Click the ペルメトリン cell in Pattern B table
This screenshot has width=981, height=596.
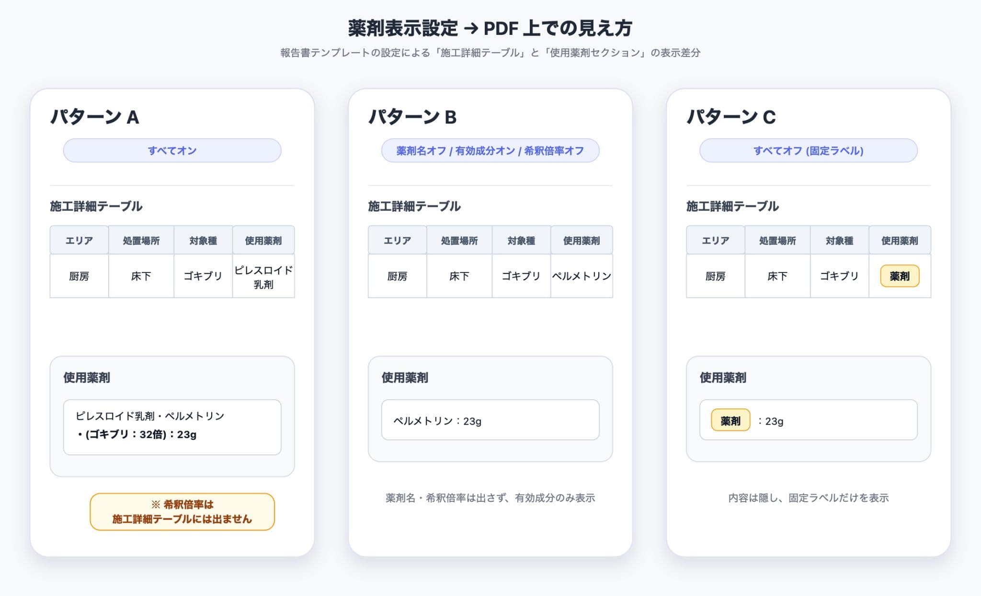[582, 276]
